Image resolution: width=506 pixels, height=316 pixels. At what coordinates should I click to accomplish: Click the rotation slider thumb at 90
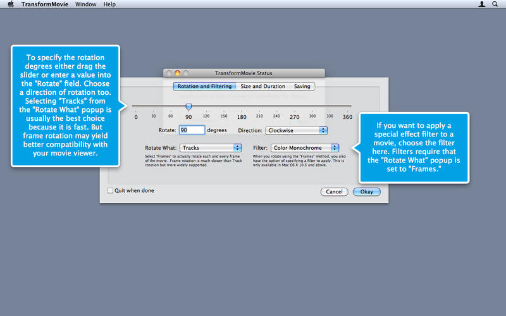[x=188, y=106]
